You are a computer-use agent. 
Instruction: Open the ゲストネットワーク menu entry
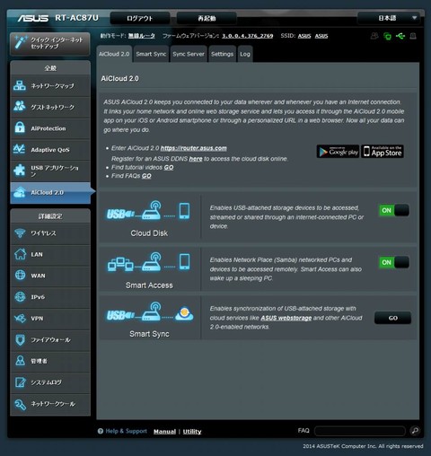50,107
